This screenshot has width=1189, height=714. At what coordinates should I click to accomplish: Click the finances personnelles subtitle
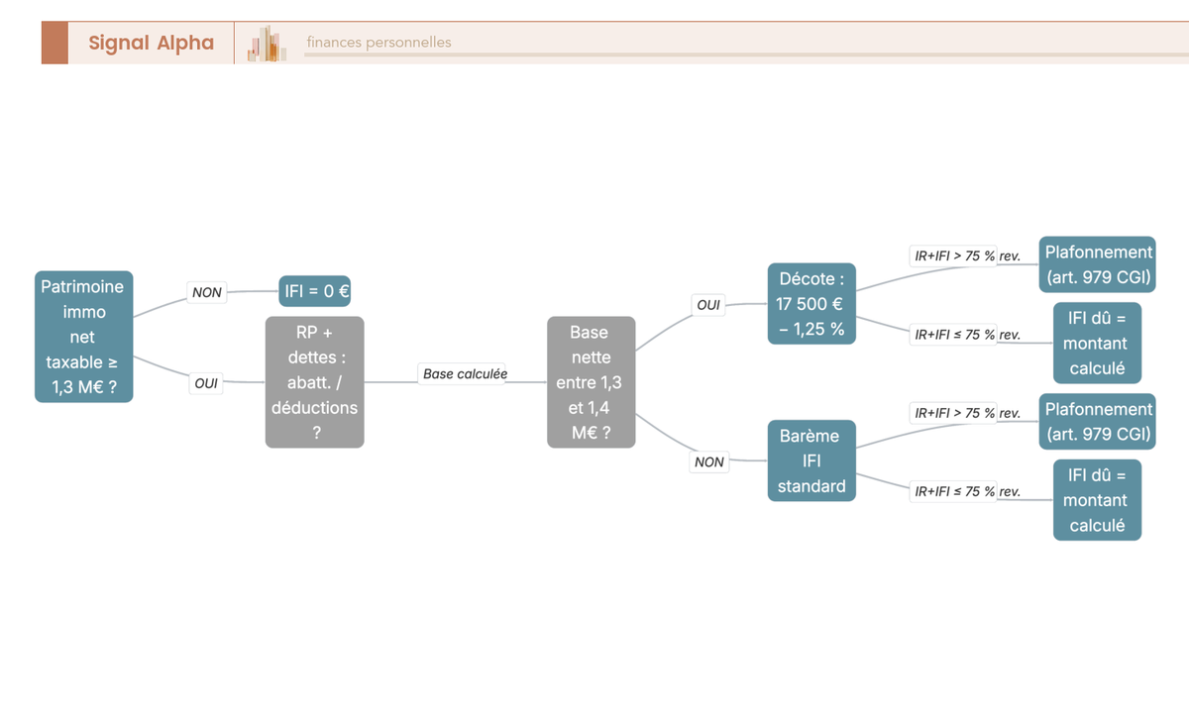(378, 43)
